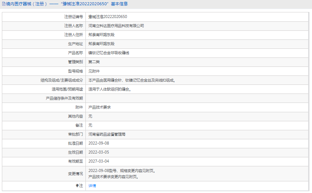Viewport: 312px width, 193px height.
Task: Click the 型号规格 label
Action: point(75,71)
